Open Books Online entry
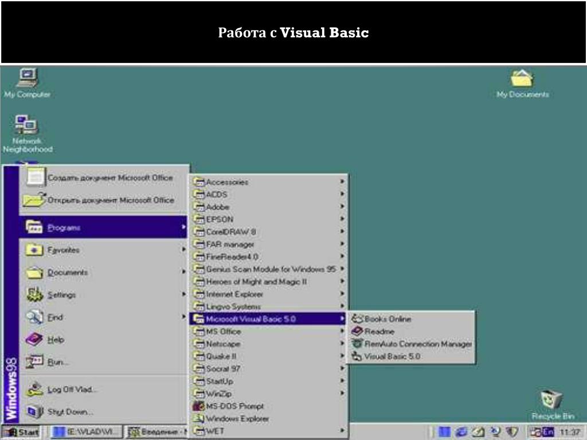The height and width of the screenshot is (440, 587). point(410,319)
